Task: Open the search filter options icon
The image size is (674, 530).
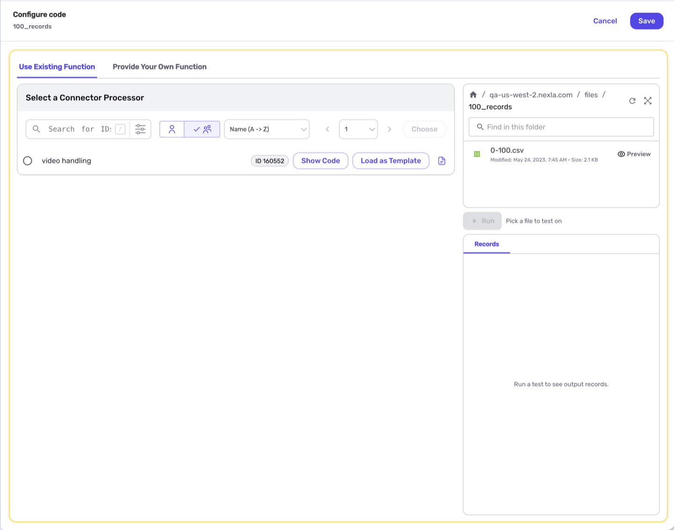Action: pyautogui.click(x=140, y=129)
